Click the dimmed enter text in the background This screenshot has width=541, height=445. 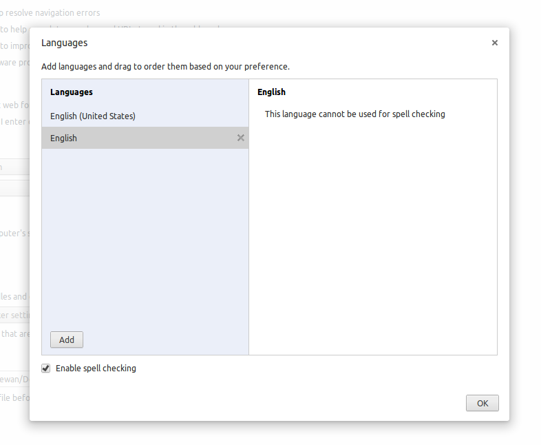(14, 122)
